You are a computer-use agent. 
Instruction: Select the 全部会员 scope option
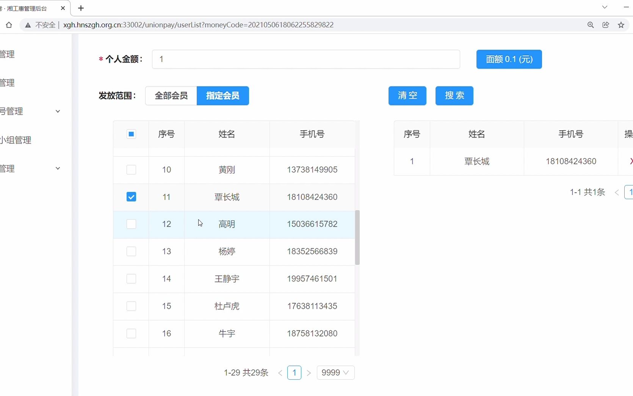tap(171, 96)
